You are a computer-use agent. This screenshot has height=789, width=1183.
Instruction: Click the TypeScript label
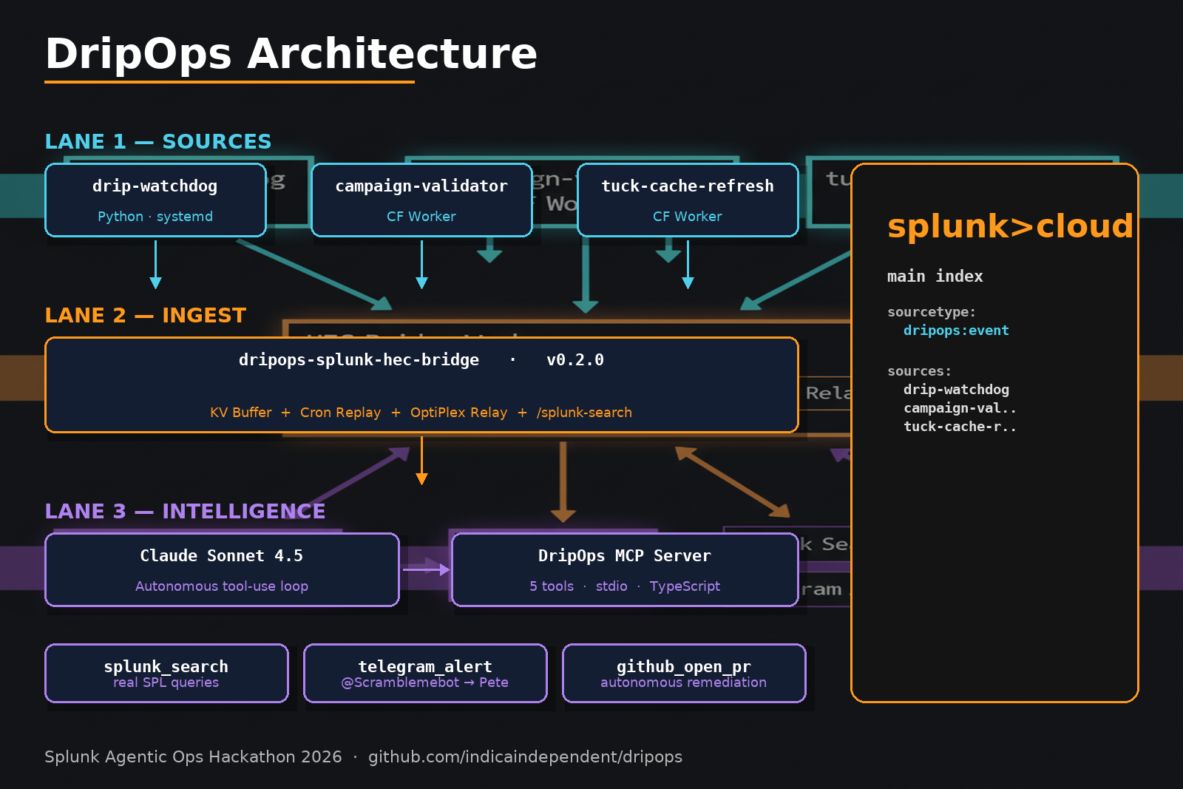click(685, 586)
